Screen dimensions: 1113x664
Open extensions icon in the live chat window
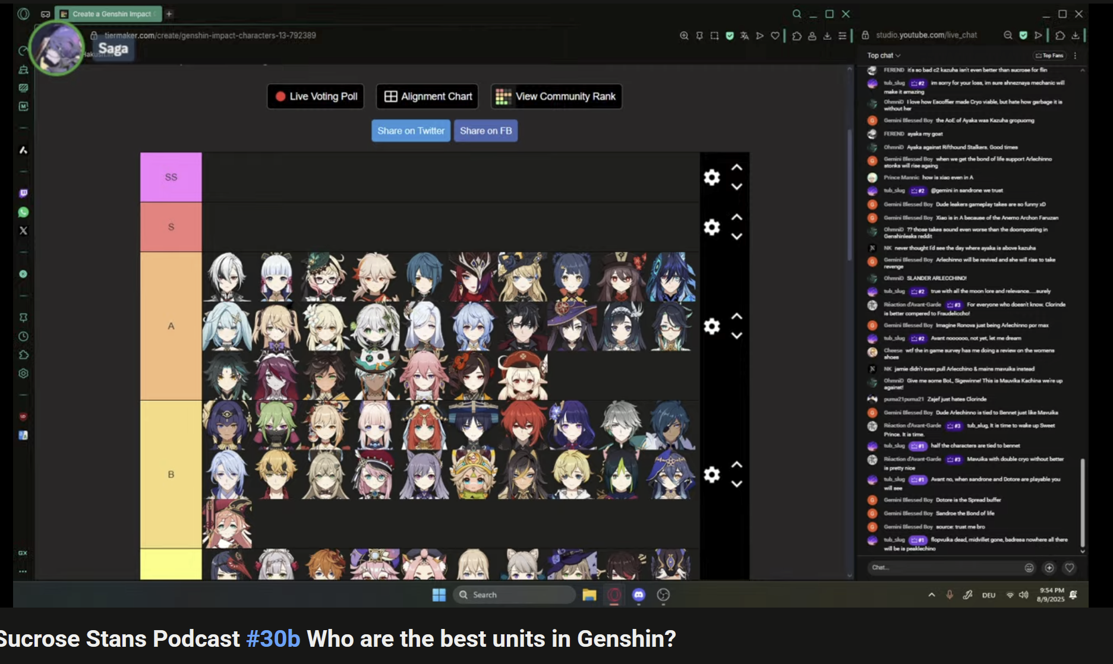click(1060, 35)
